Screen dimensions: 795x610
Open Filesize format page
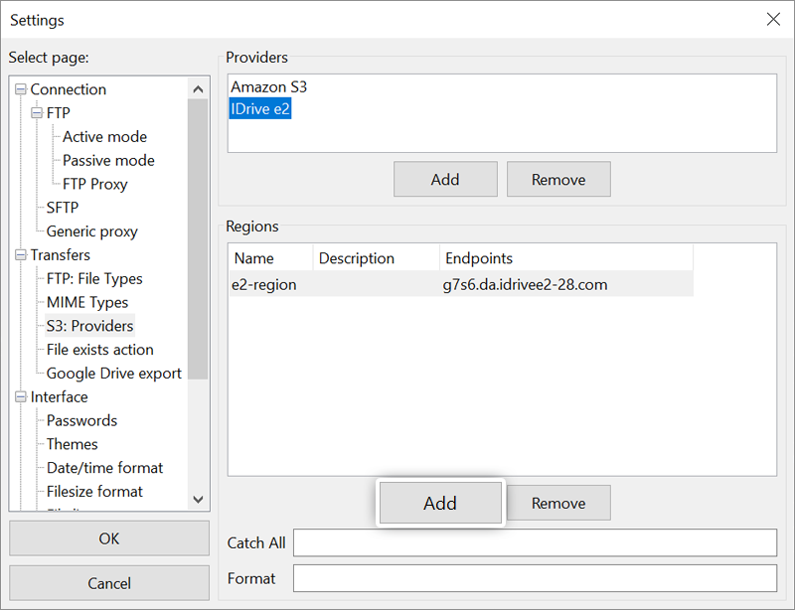tap(94, 492)
